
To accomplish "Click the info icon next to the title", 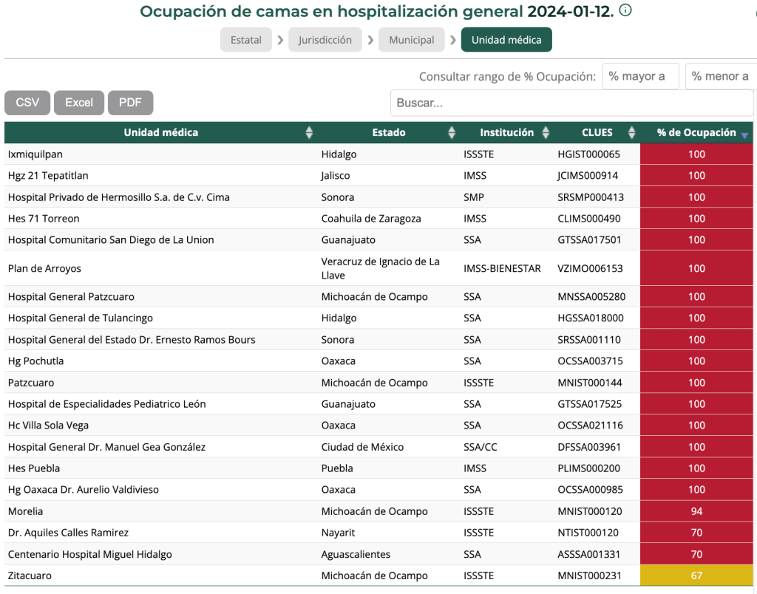I will coord(625,10).
